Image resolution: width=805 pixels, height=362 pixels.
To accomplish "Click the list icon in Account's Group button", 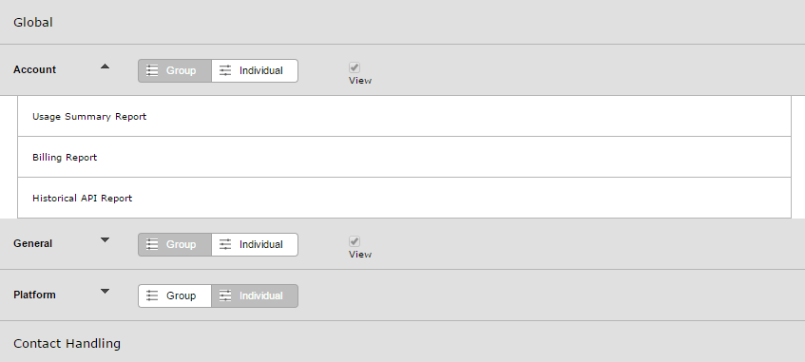I will 152,70.
